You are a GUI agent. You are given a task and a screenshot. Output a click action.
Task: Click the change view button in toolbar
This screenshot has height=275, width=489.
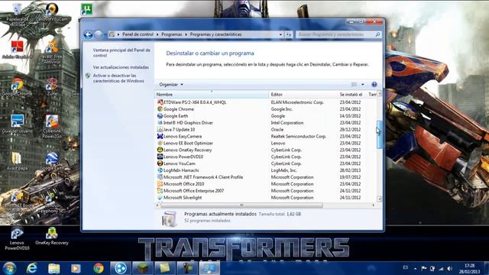tap(355, 85)
